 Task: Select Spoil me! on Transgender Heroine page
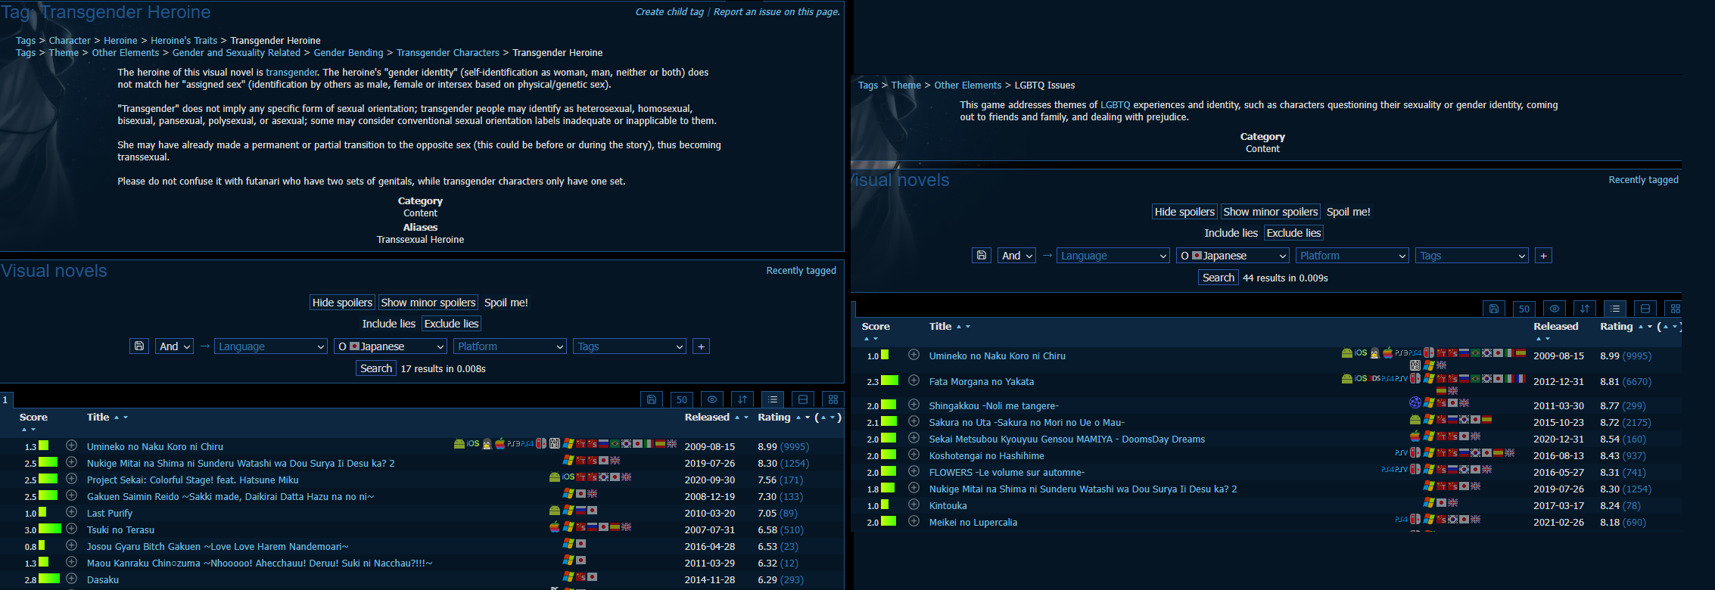click(506, 303)
